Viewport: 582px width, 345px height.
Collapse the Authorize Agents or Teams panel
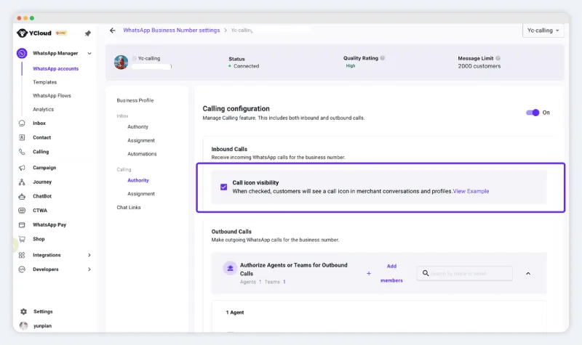click(x=527, y=273)
